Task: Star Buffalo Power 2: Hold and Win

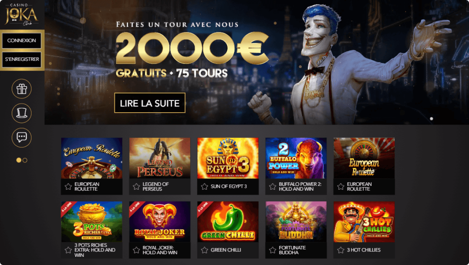Action: (x=272, y=187)
